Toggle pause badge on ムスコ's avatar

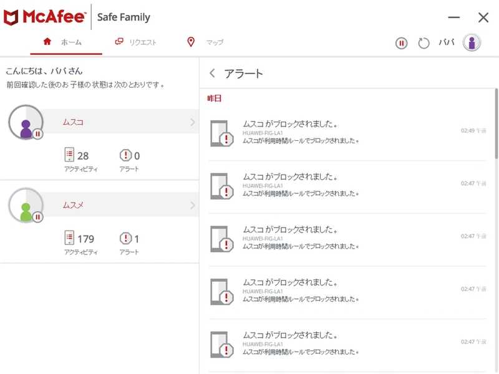pyautogui.click(x=38, y=134)
